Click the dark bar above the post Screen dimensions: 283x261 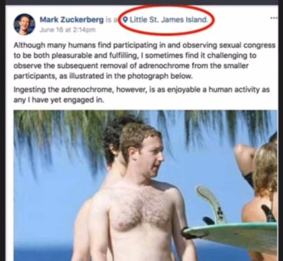click(141, 2)
